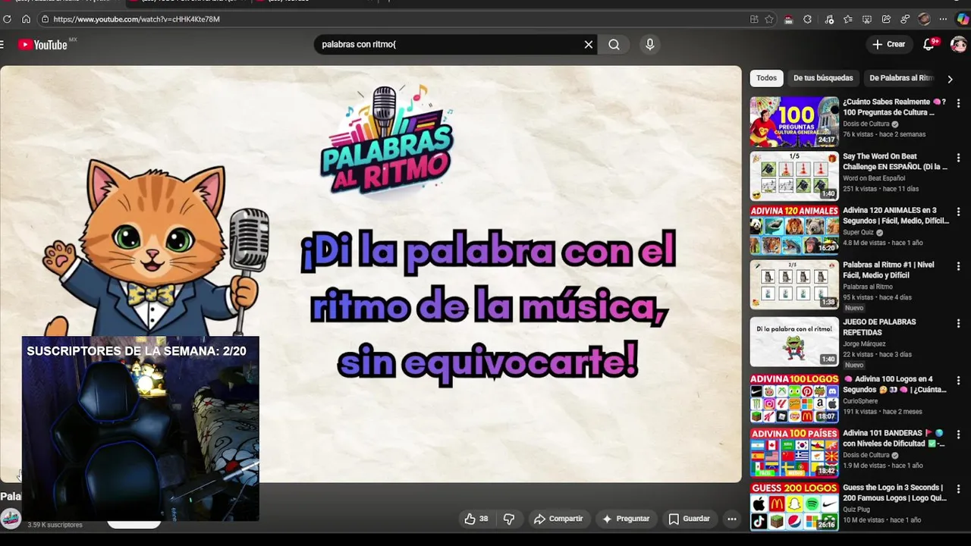Go to the YouTube home logo
971x546 pixels.
pyautogui.click(x=43, y=45)
